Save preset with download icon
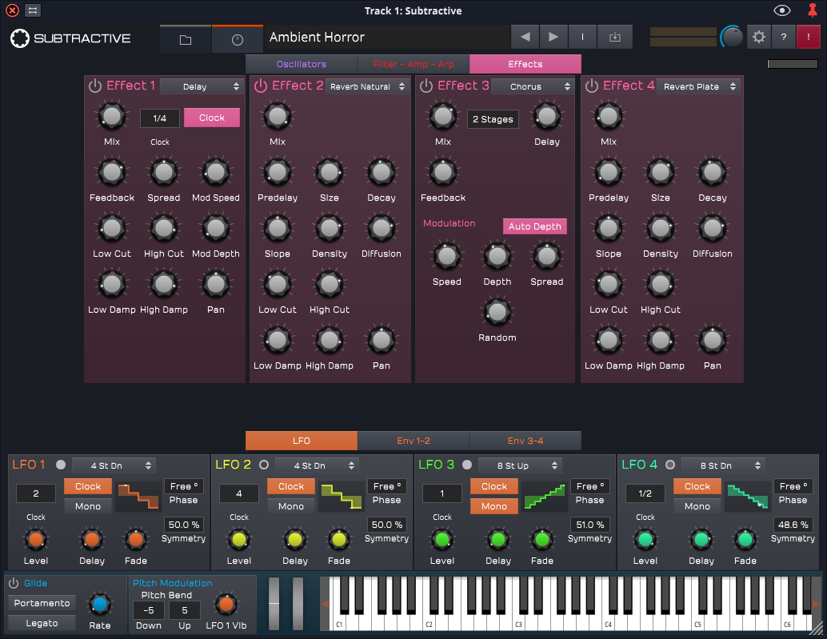Viewport: 827px width, 639px height. 615,37
